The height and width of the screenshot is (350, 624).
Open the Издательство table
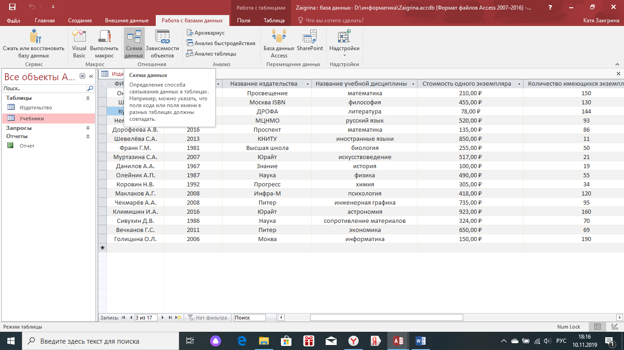[x=36, y=108]
